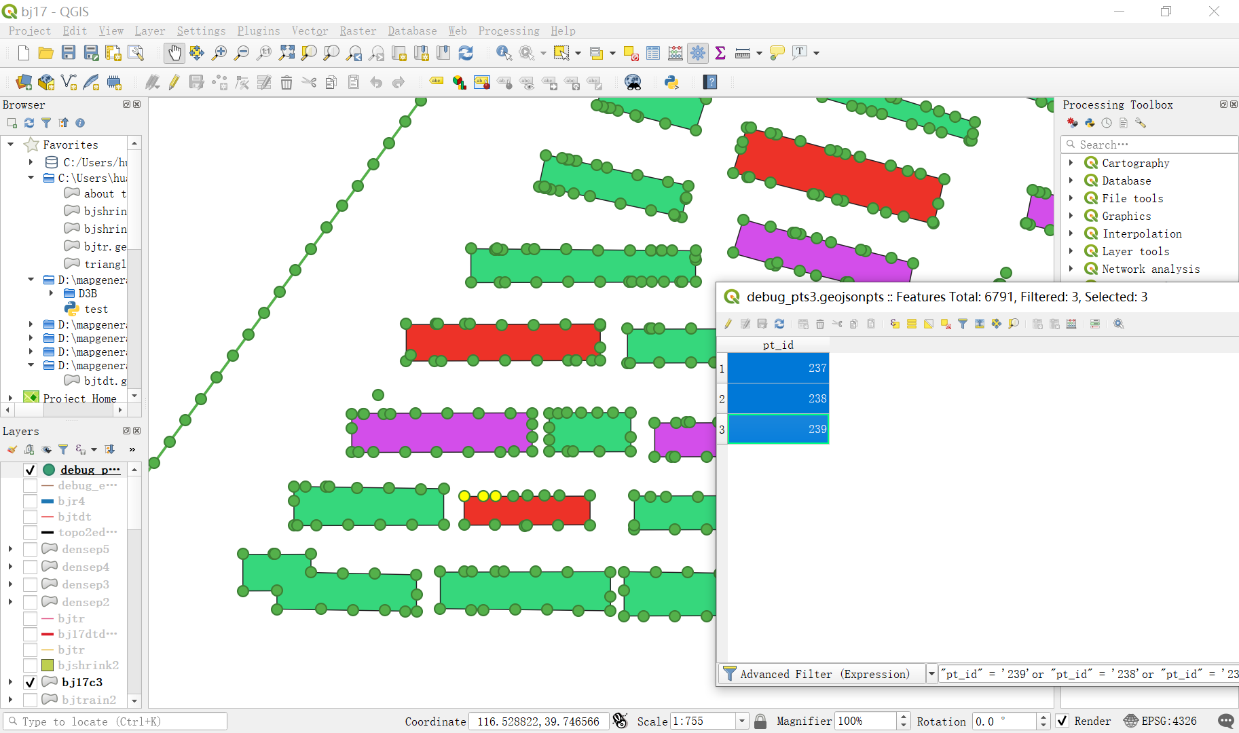Screen dimensions: 1239x733
Task: Open the Processing Toolbox options wrench
Action: 1141,123
